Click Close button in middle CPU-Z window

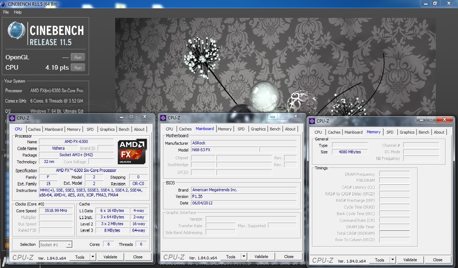tap(289, 257)
